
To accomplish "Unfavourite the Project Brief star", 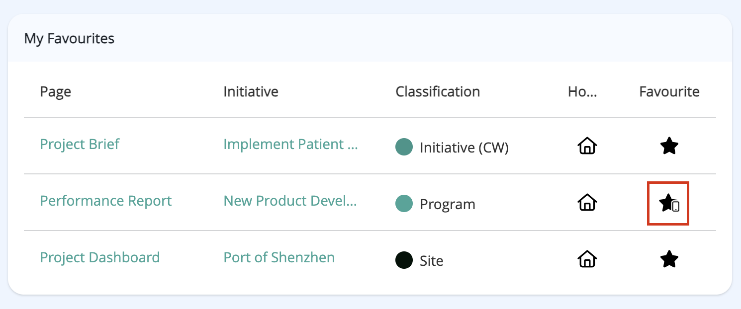I will 669,146.
